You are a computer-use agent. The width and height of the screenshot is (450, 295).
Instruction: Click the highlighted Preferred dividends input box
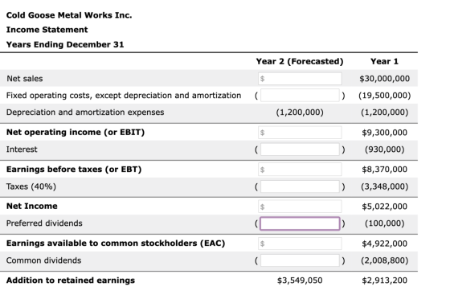click(x=300, y=223)
